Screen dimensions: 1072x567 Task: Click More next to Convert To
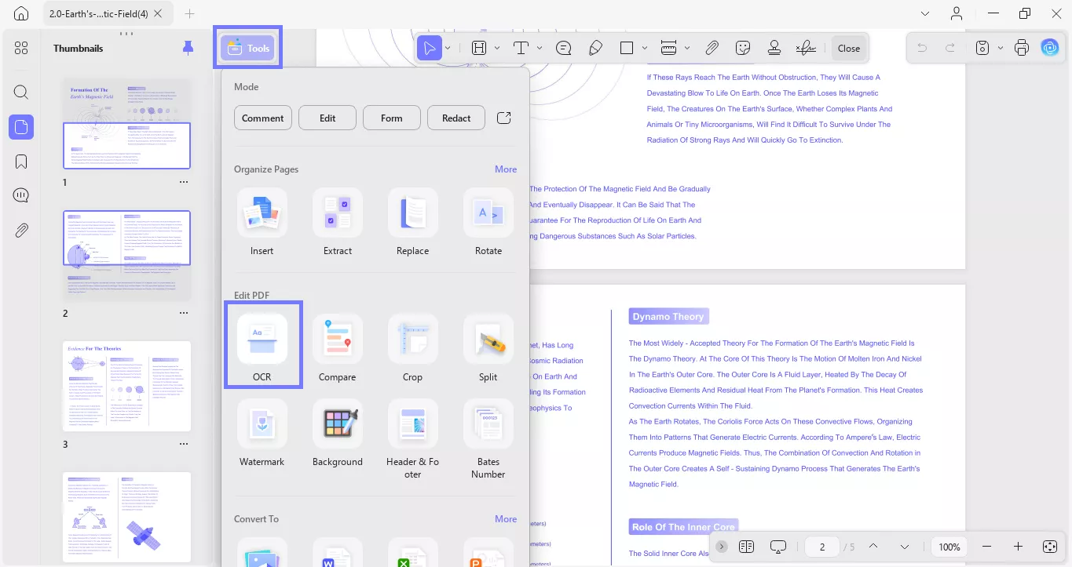coord(506,518)
